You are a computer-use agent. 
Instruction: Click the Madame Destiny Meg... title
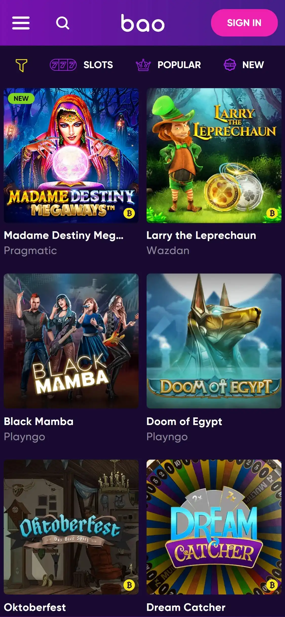[x=64, y=236]
